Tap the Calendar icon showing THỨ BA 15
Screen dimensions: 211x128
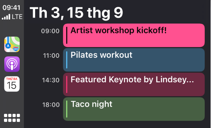pyautogui.click(x=12, y=84)
